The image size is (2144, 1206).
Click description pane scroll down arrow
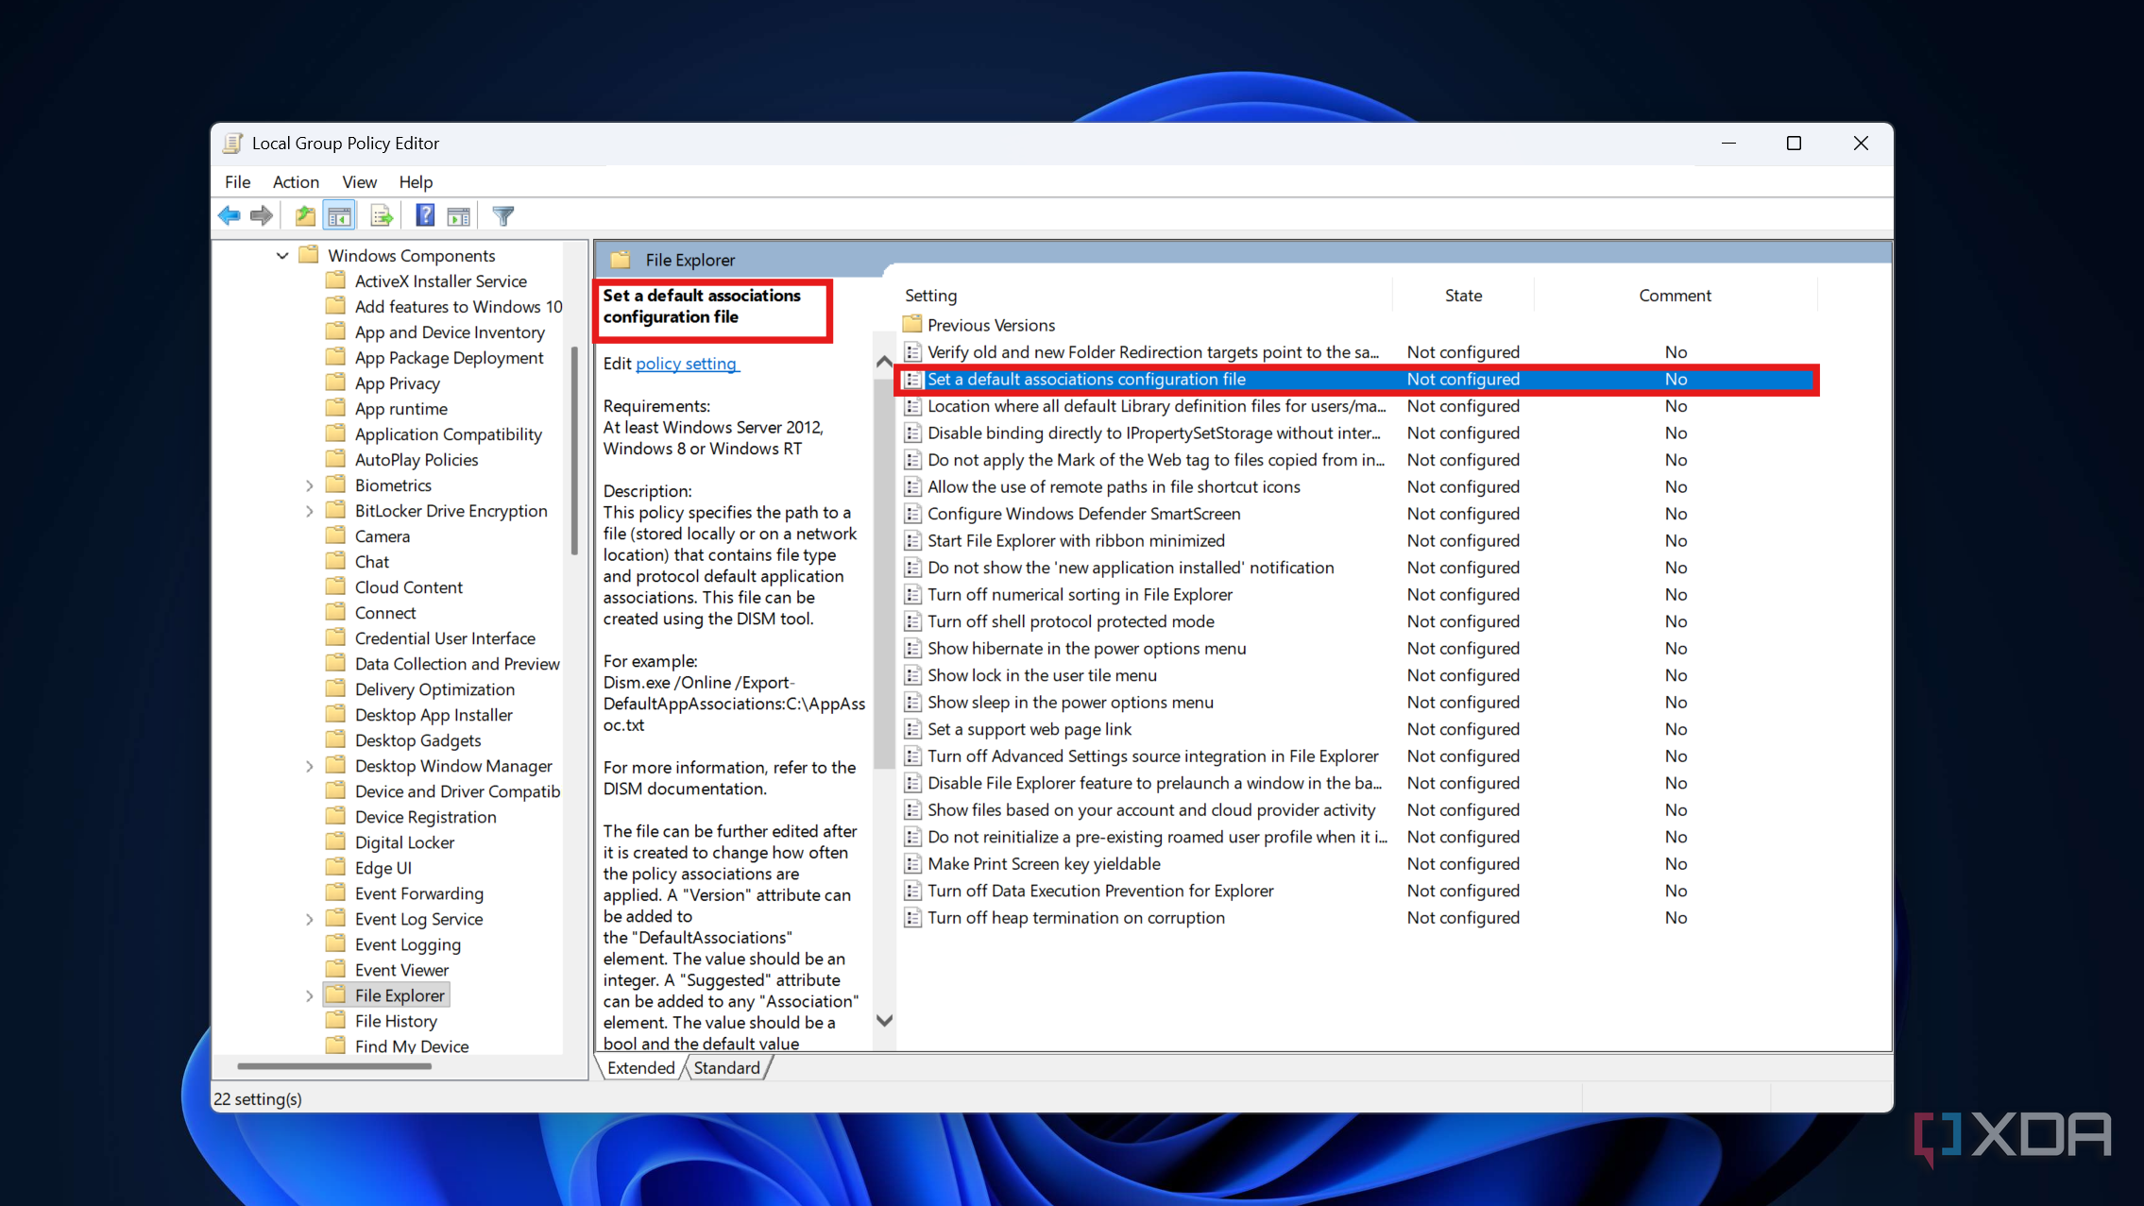[x=884, y=1020]
